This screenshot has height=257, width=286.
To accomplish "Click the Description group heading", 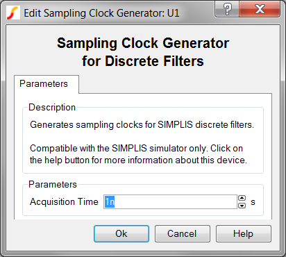I will click(x=52, y=108).
